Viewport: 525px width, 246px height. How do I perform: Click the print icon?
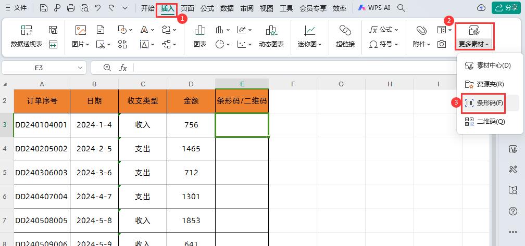click(x=71, y=8)
